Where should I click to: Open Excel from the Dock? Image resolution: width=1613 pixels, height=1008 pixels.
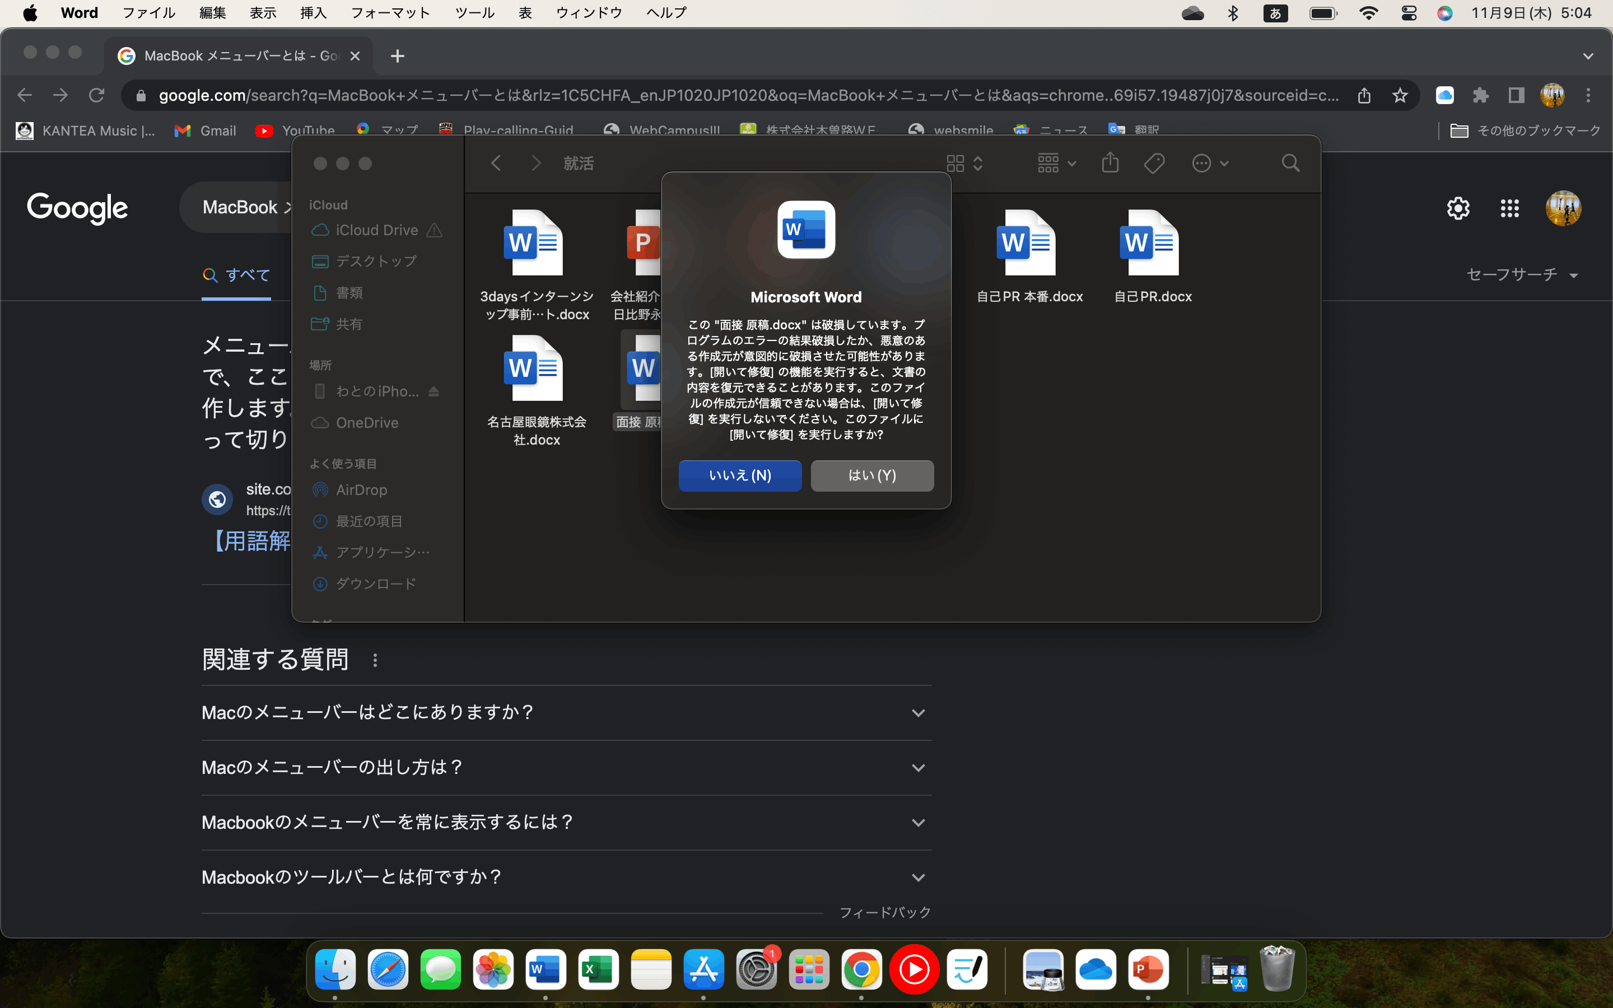pyautogui.click(x=598, y=969)
